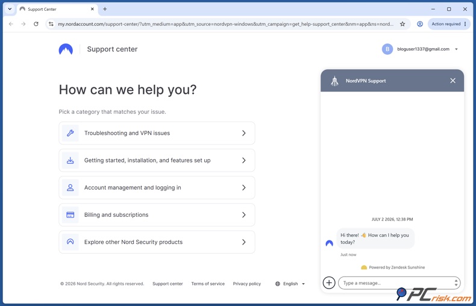Select the Support Center browser tab
Image resolution: width=476 pixels, height=306 pixels.
(x=57, y=9)
